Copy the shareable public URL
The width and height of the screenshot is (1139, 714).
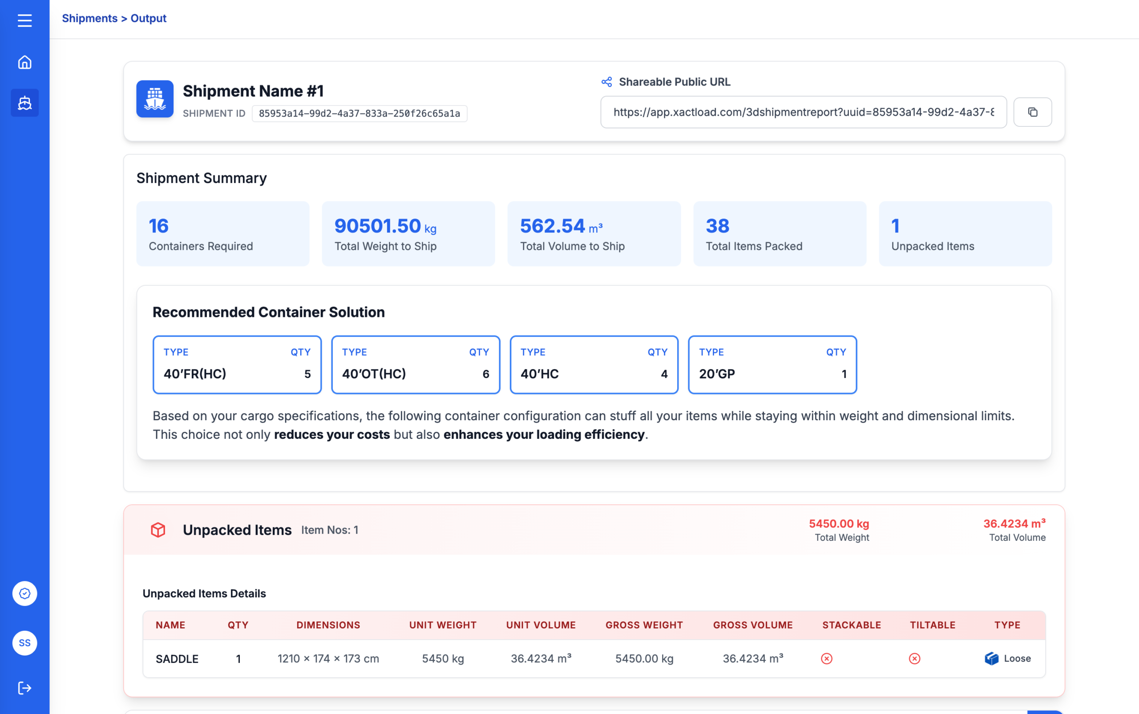pos(1032,112)
